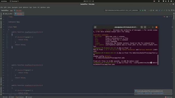The height and width of the screenshot is (98, 175).
Task: Click the Git push arrow icon
Action: point(164,10)
